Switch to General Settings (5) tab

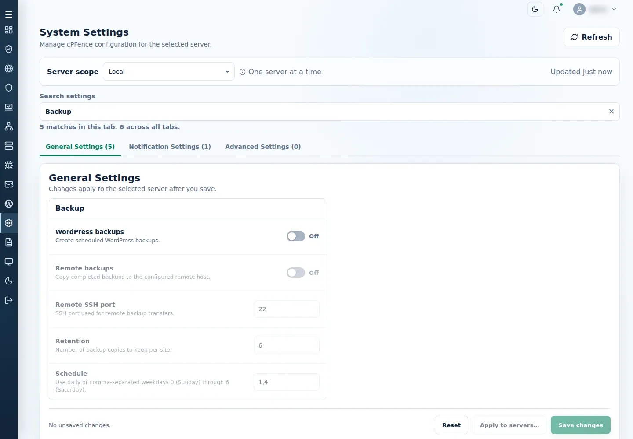tap(80, 147)
